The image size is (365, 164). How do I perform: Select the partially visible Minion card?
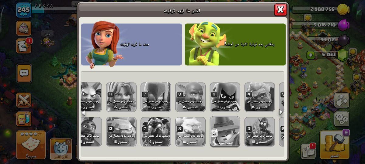tap(91, 97)
